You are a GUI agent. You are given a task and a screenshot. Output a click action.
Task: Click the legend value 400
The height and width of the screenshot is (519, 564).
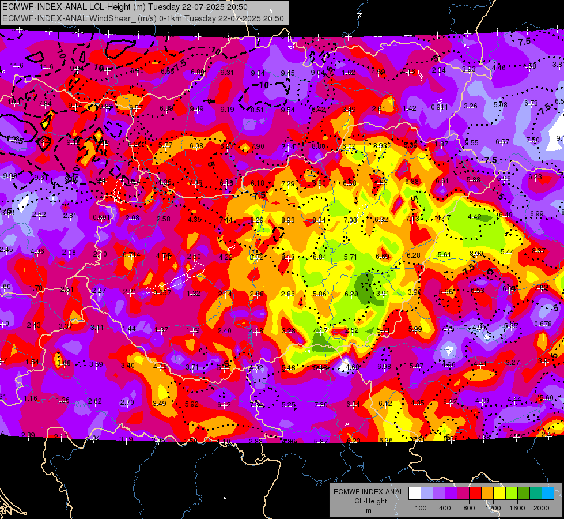pos(445,508)
